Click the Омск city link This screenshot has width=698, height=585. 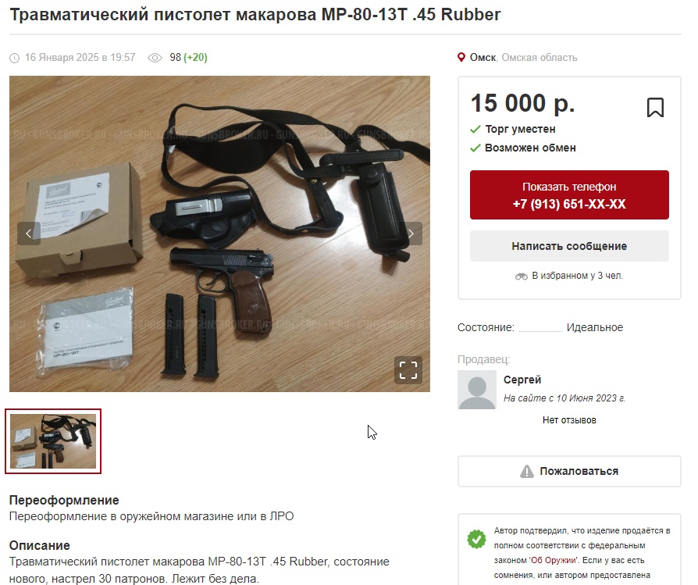pyautogui.click(x=483, y=58)
